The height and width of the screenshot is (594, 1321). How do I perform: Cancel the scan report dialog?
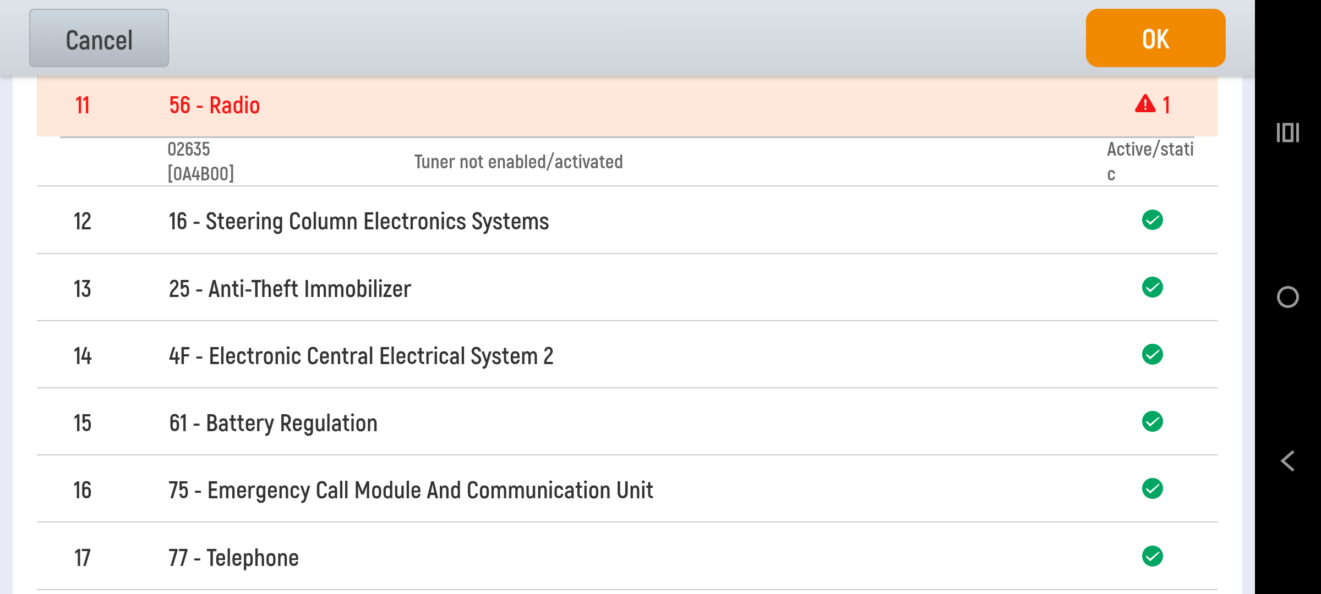point(99,38)
